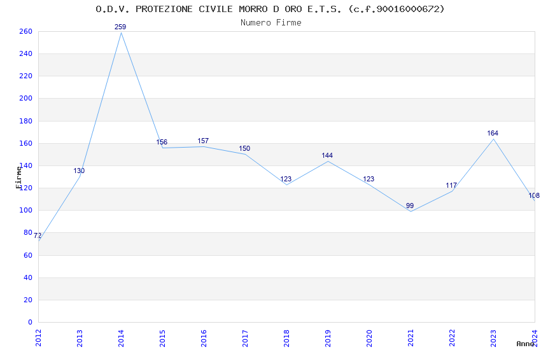The image size is (541, 350).
Task: Click the 2018 x-axis year label
Action: (286, 338)
